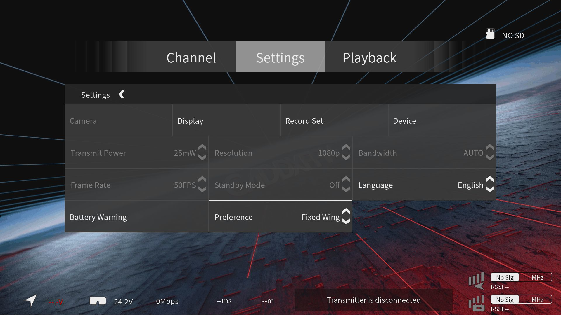The height and width of the screenshot is (315, 561).
Task: Open the Playback tab
Action: [369, 57]
